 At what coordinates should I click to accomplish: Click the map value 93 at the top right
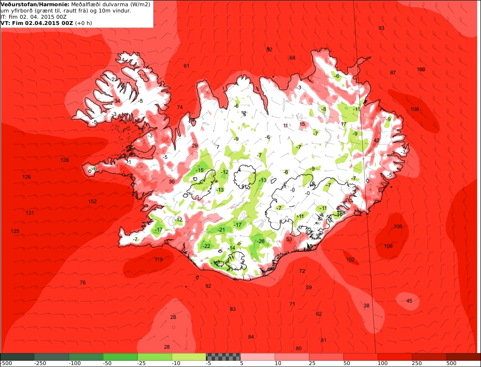(x=381, y=28)
